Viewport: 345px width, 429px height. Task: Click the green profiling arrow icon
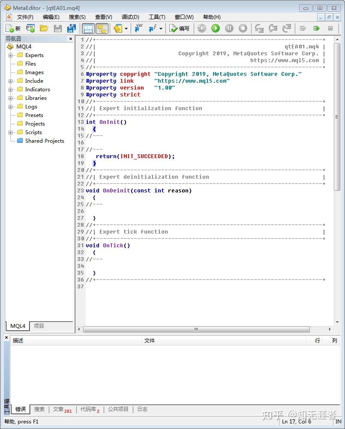point(316,28)
